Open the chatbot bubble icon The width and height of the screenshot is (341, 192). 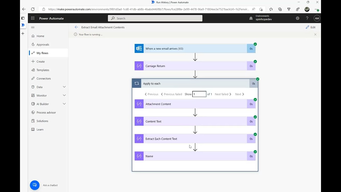[x=35, y=185]
